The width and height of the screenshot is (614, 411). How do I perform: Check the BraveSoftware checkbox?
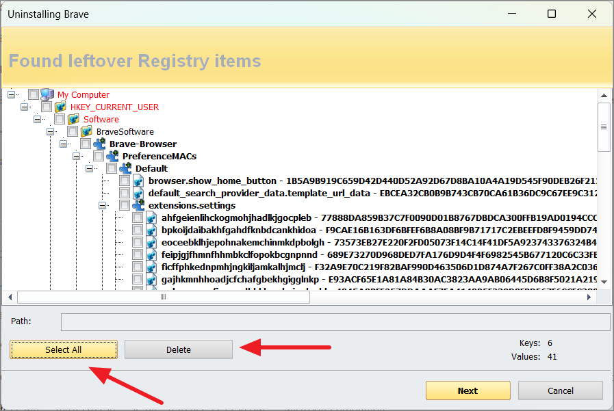click(x=73, y=131)
